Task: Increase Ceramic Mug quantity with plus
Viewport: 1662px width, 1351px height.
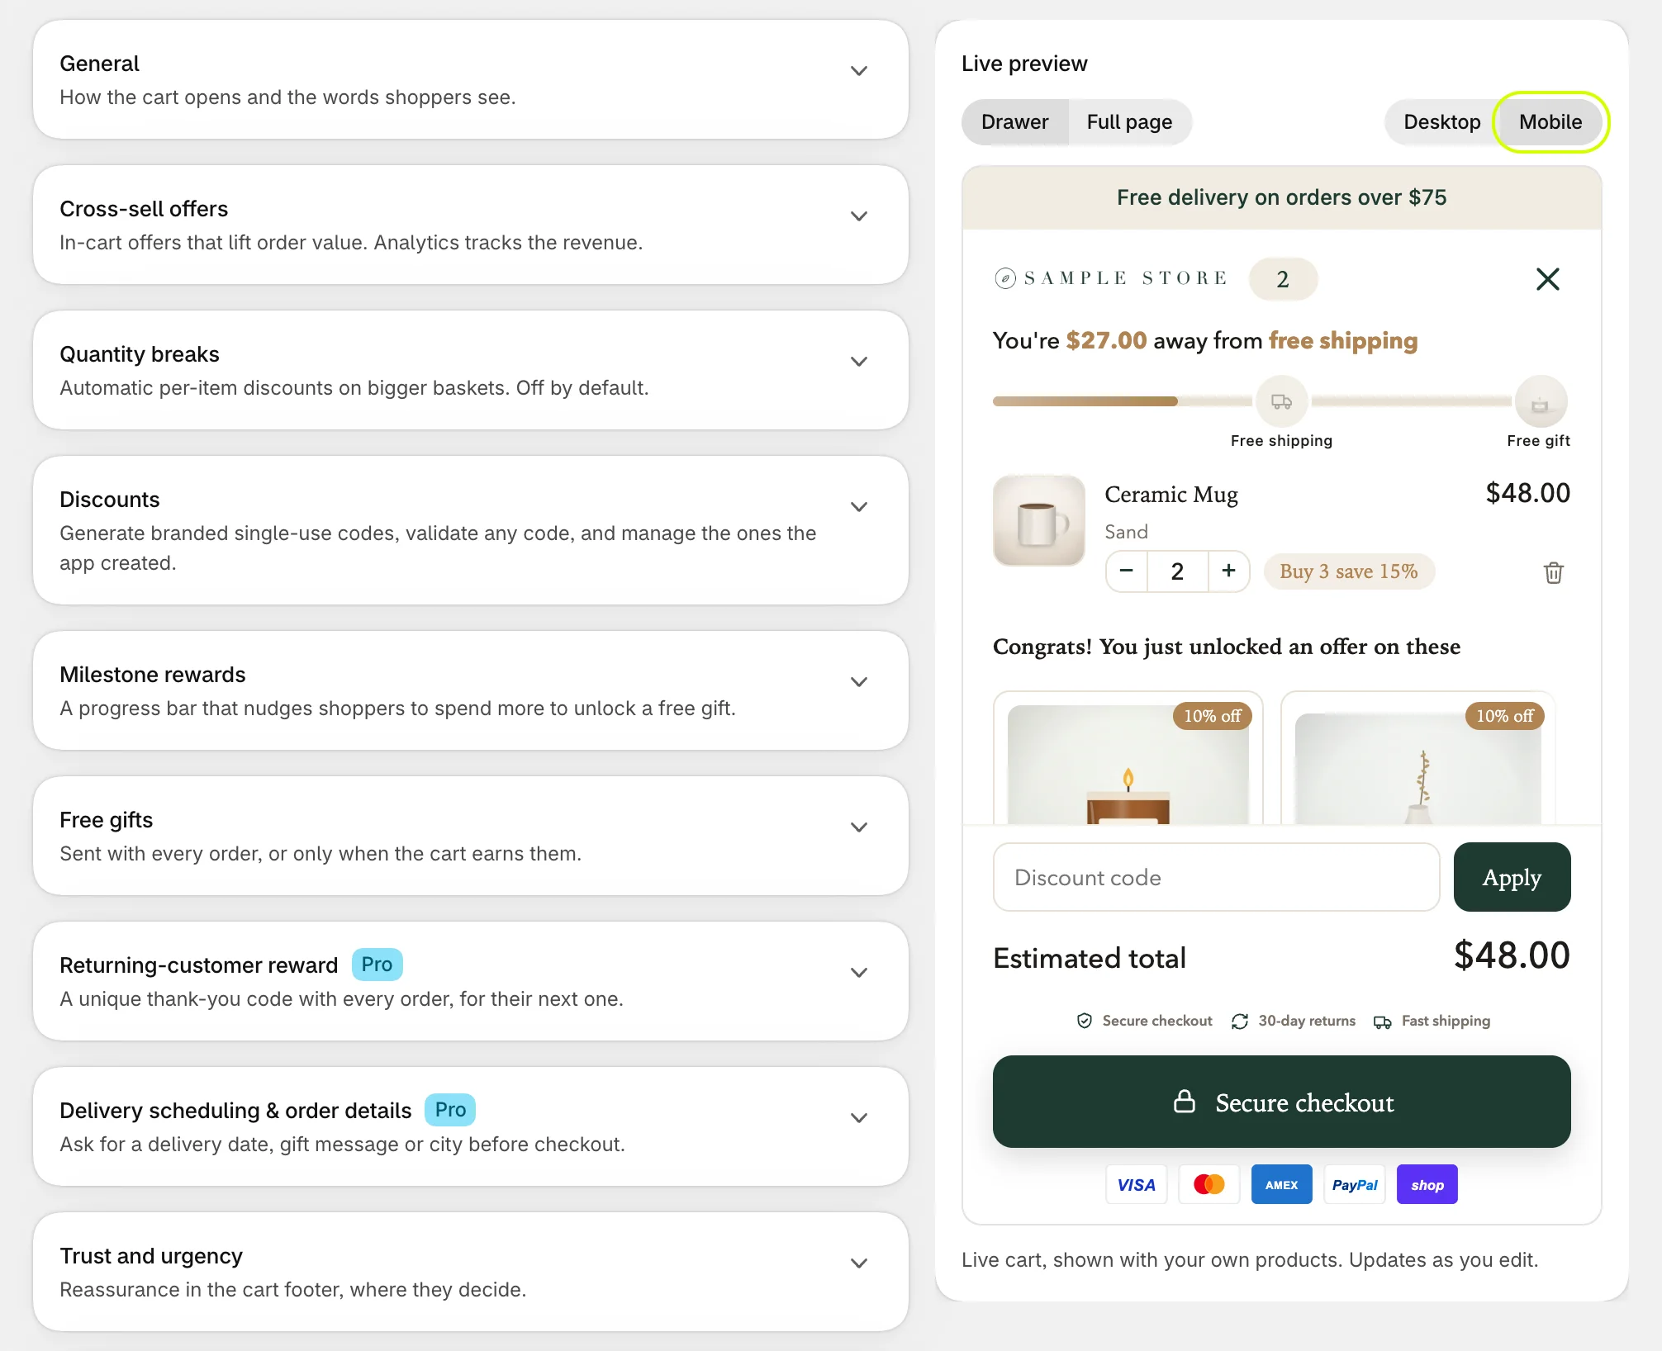Action: [1228, 571]
